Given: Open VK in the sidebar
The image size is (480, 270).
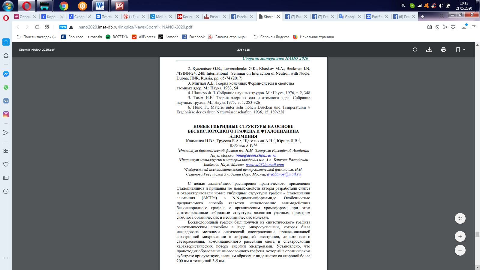Looking at the screenshot, I should tap(6, 101).
